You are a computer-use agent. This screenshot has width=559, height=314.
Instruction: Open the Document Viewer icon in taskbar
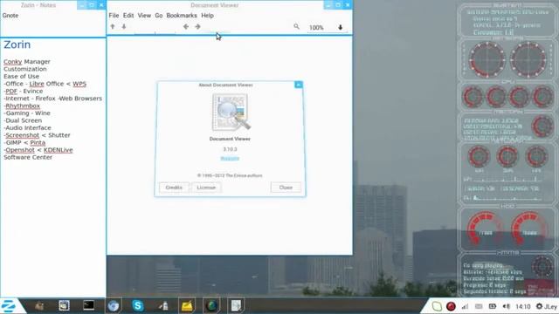[236, 306]
